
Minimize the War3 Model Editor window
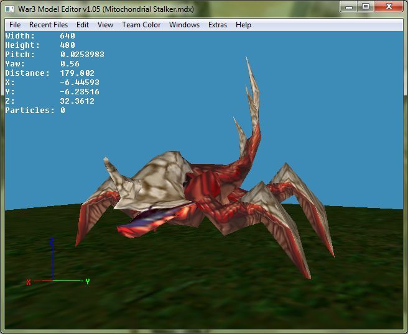point(349,6)
